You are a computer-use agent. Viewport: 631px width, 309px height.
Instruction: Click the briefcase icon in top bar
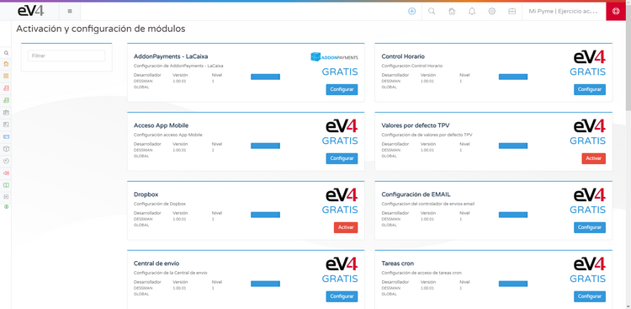[x=512, y=11]
